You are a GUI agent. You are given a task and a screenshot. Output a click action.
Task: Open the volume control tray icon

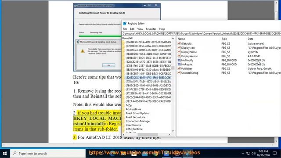253,154
